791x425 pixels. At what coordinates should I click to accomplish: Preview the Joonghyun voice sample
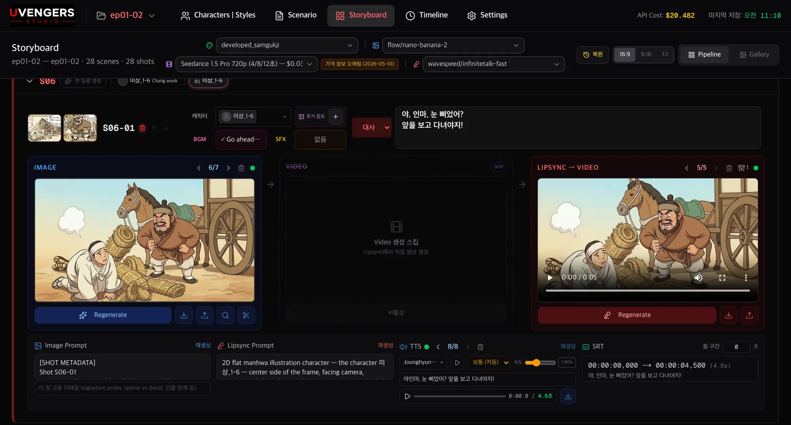(457, 363)
